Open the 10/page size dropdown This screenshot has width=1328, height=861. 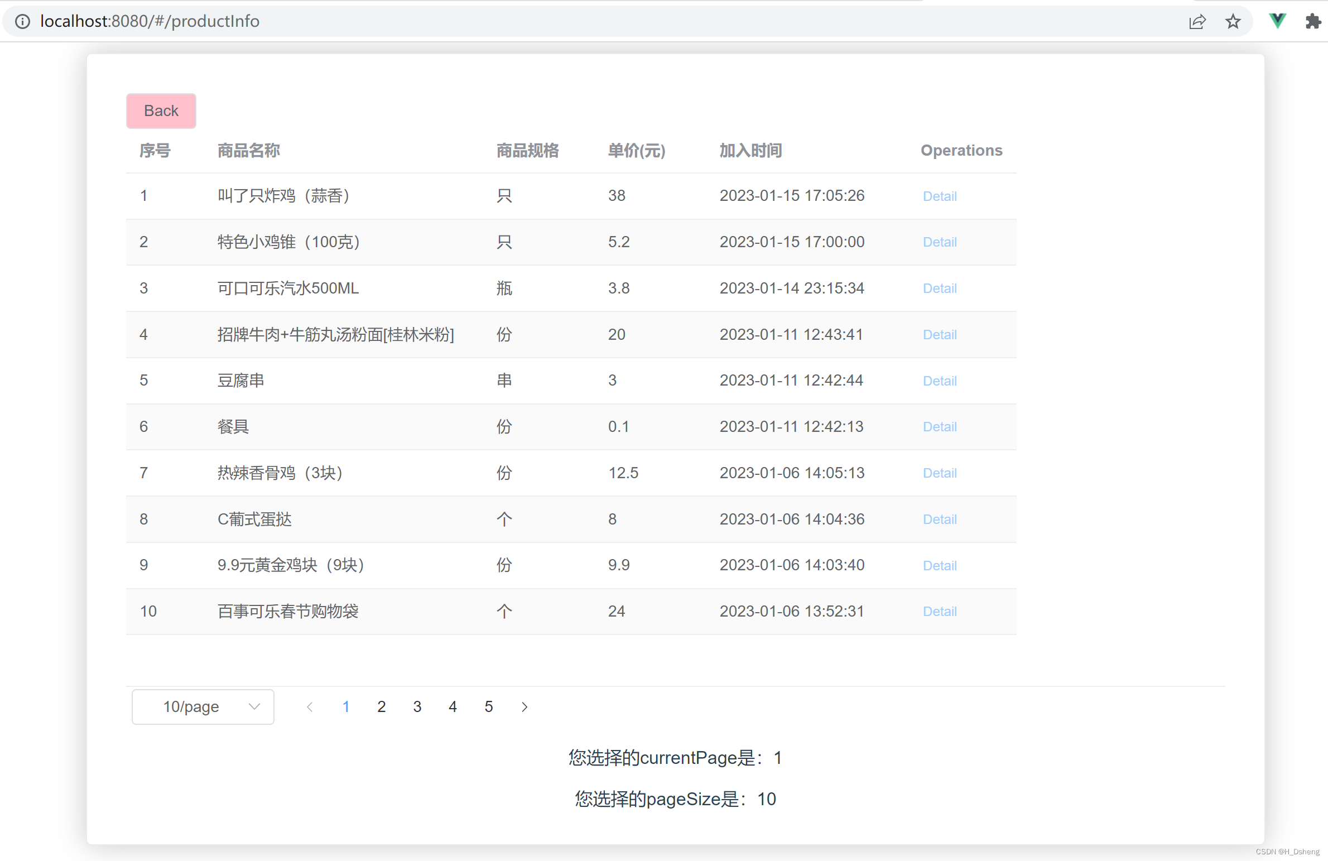click(203, 707)
